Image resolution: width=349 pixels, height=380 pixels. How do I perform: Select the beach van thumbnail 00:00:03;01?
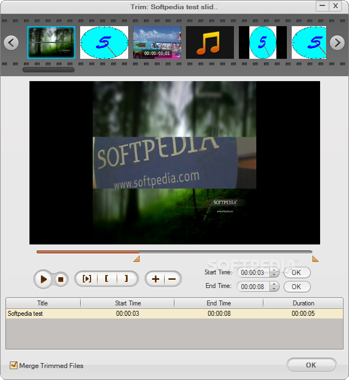tap(157, 42)
